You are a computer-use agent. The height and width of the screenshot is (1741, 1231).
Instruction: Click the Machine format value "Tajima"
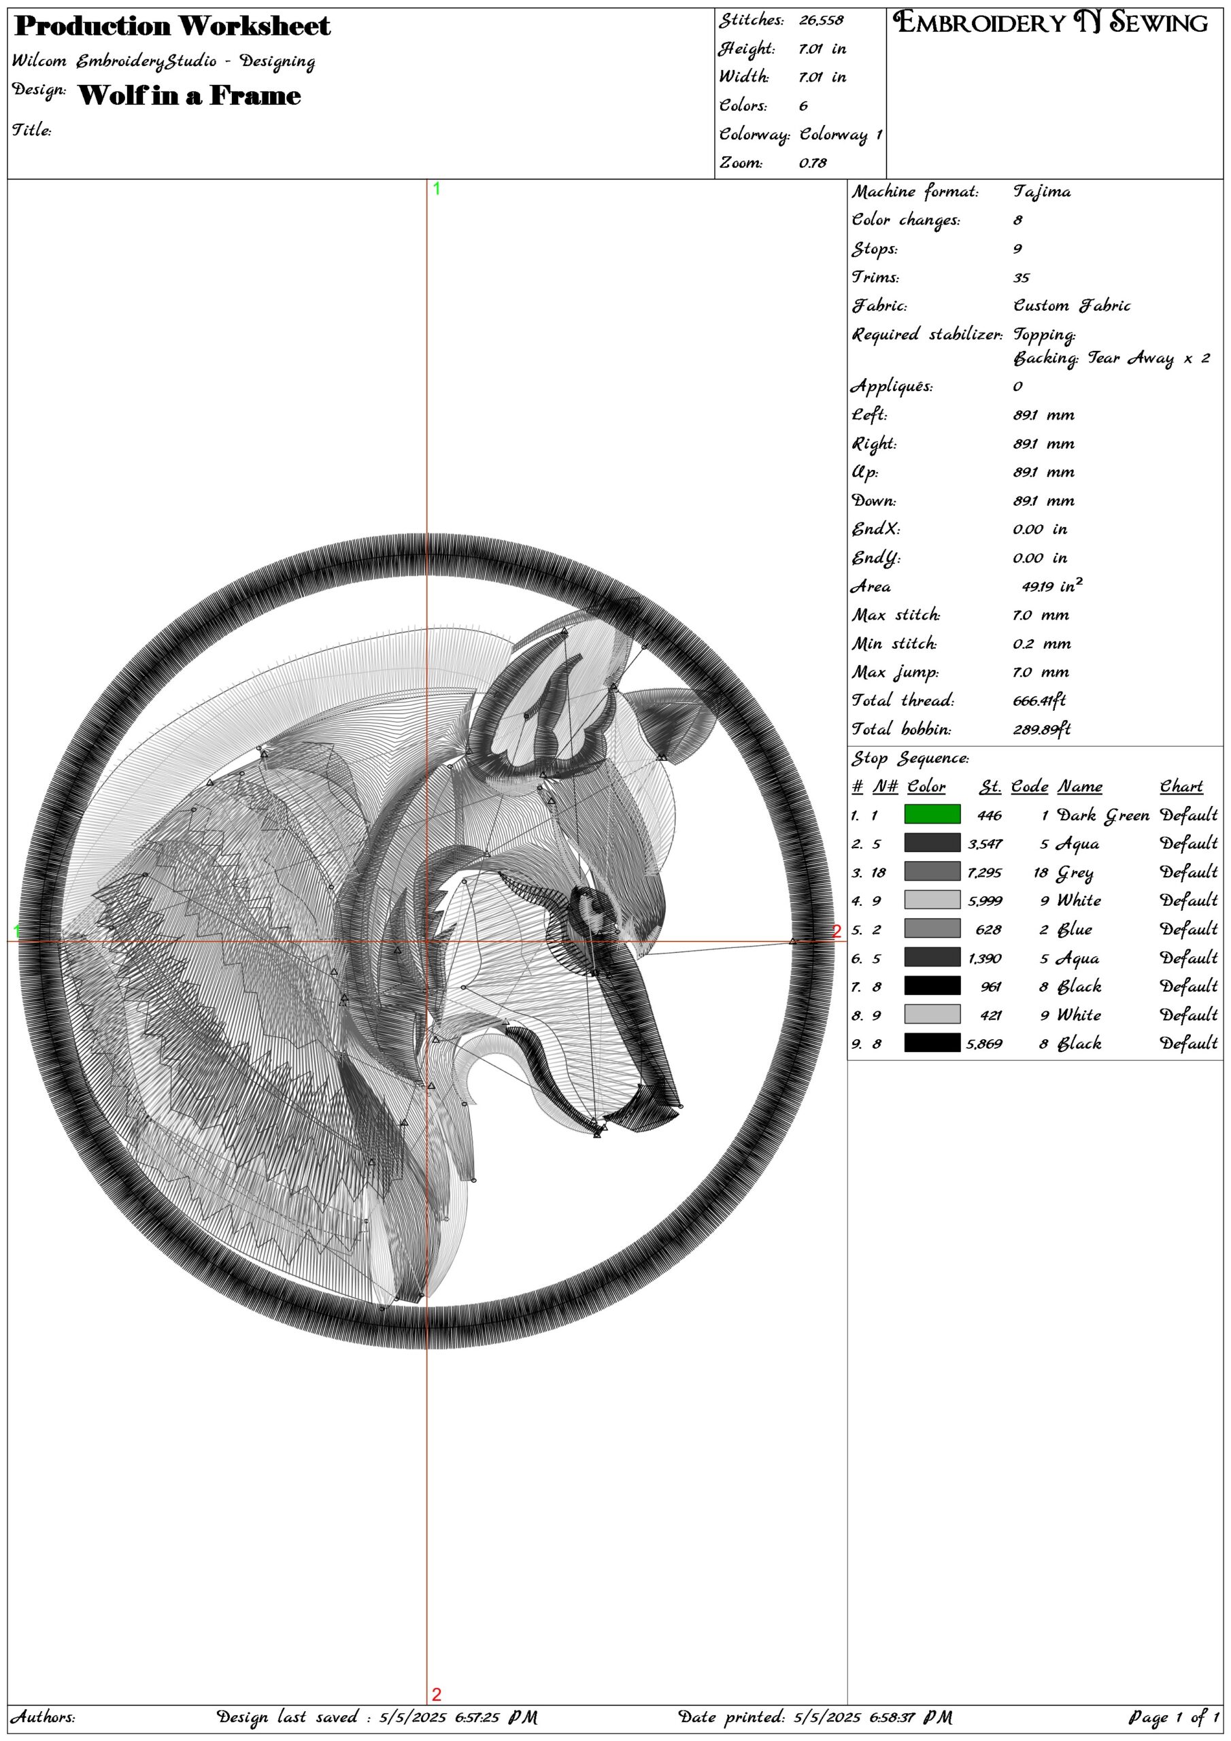click(x=1042, y=192)
